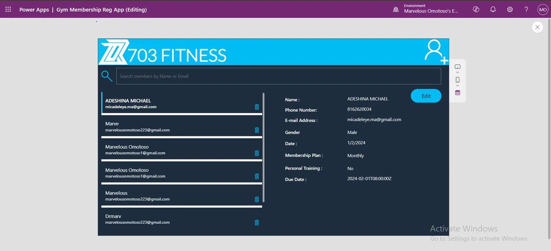
Task: Select ADESHINA MICHAEL in the member list
Action: 181,103
